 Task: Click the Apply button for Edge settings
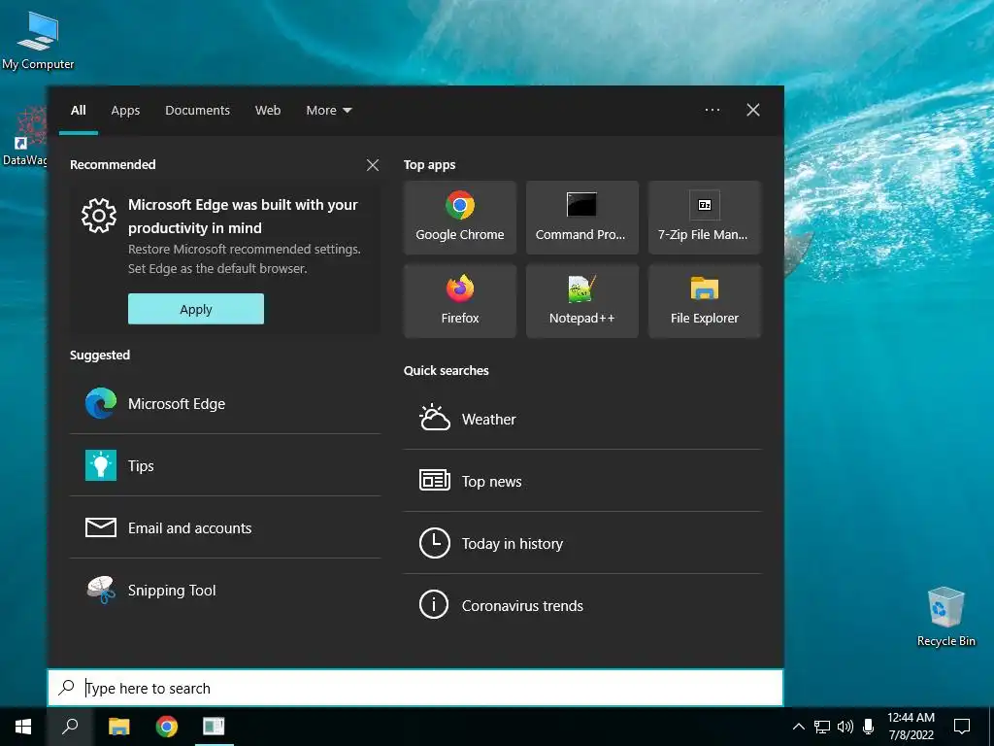pyautogui.click(x=196, y=309)
